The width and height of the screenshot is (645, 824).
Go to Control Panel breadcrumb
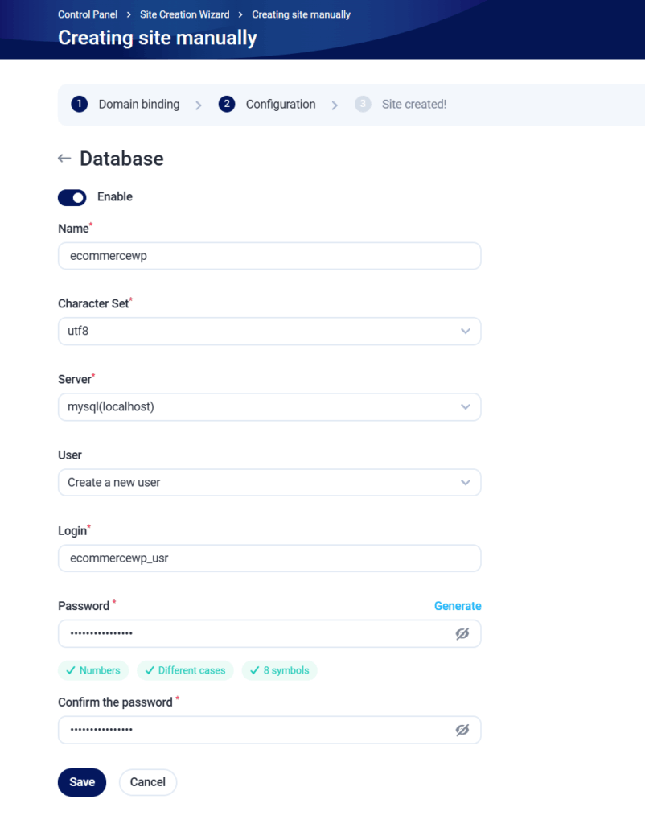88,14
